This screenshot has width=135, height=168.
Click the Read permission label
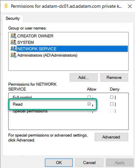click(18, 104)
